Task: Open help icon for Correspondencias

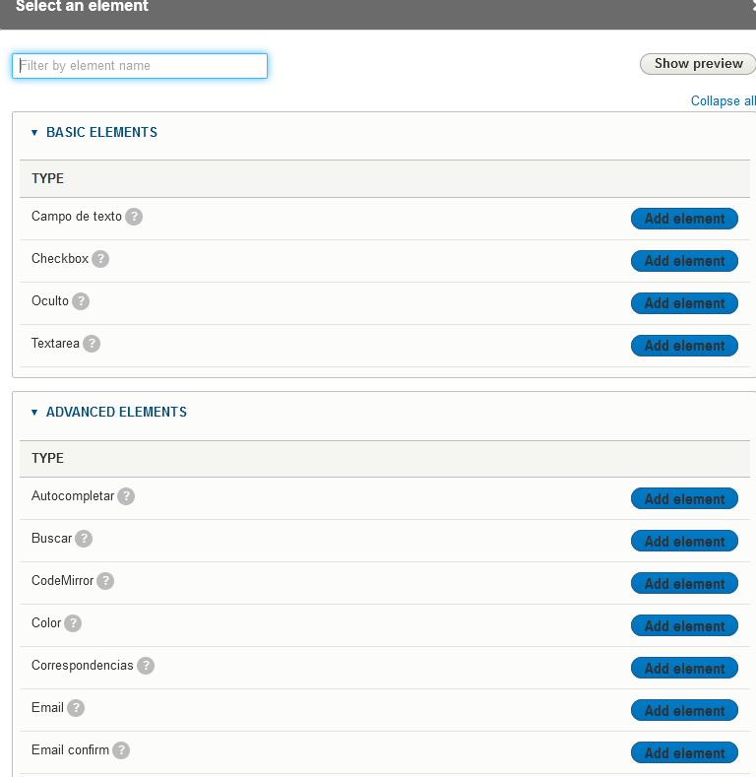Action: (x=146, y=666)
